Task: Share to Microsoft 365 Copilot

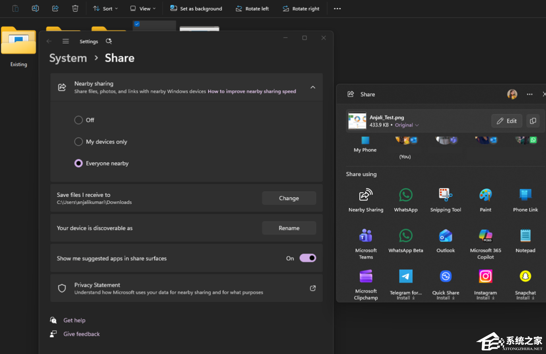Action: click(x=485, y=244)
